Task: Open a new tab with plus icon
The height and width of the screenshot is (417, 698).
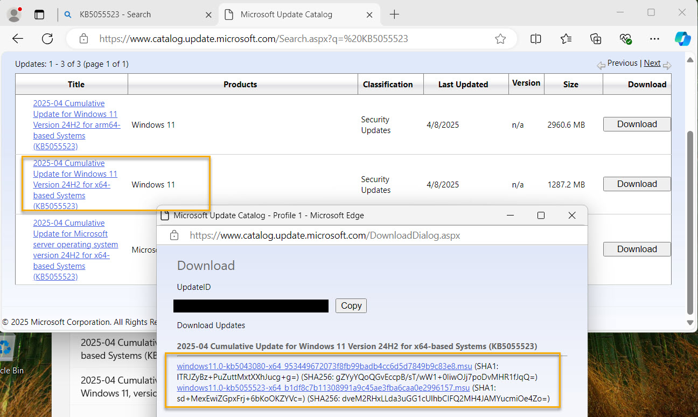Action: click(394, 15)
